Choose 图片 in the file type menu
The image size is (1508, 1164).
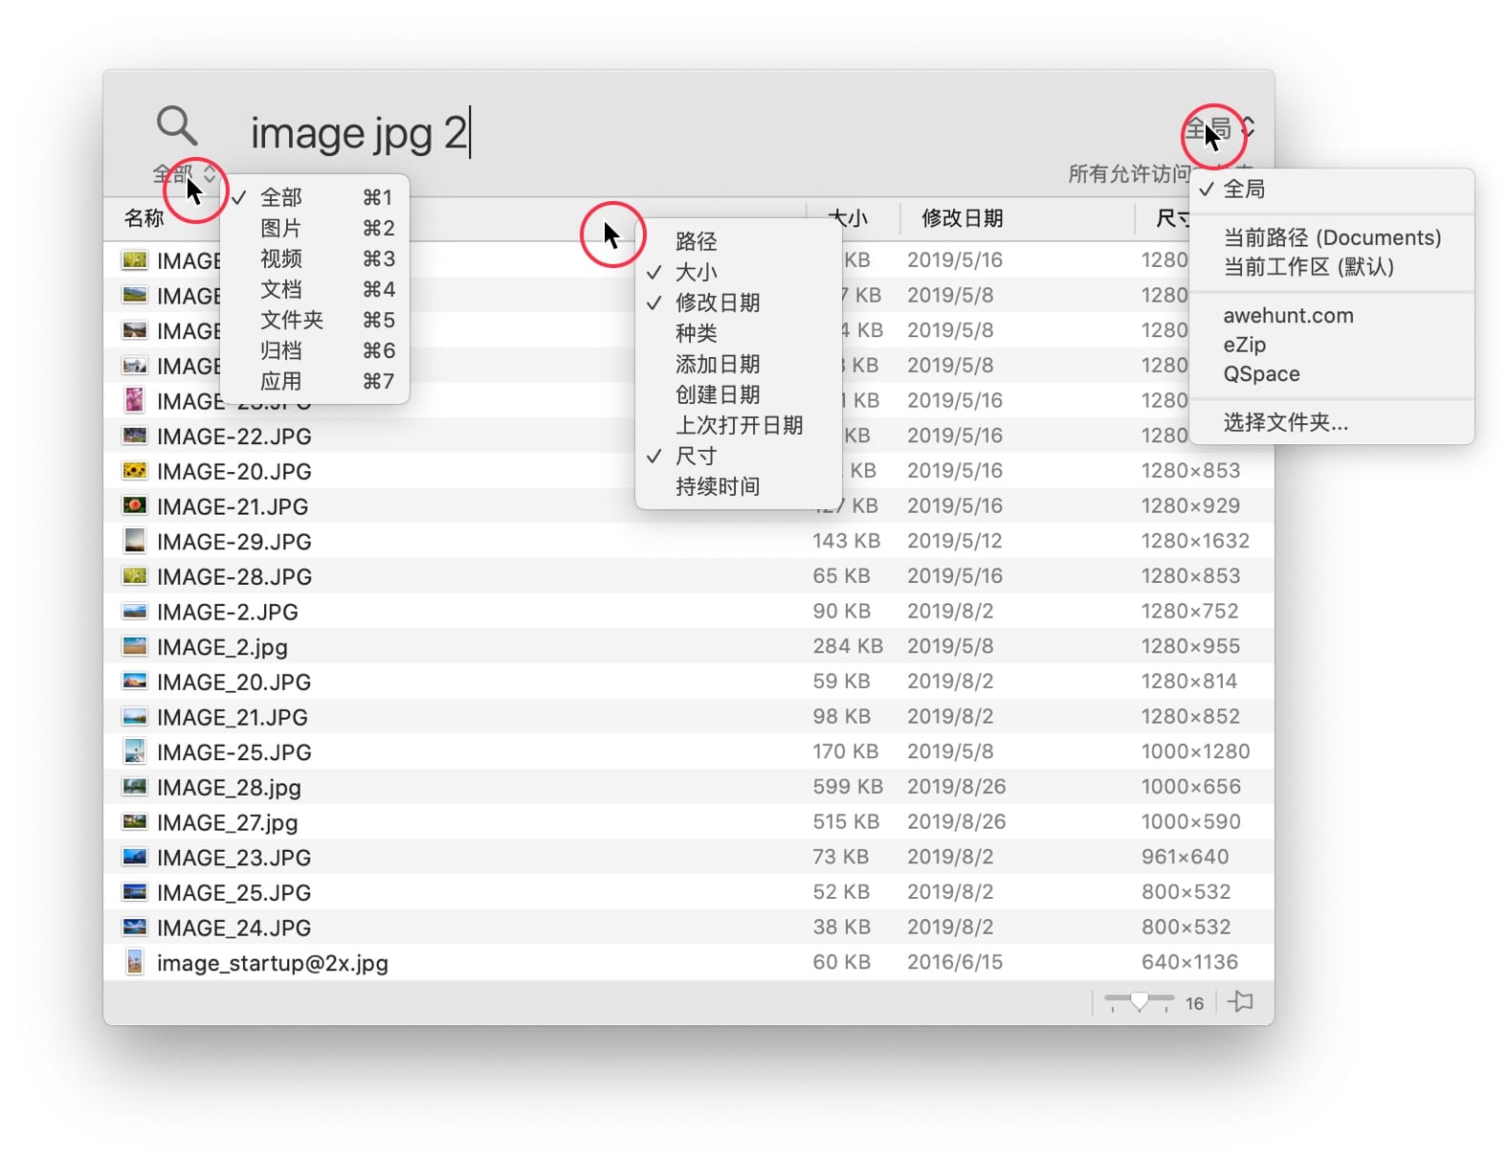tap(280, 228)
